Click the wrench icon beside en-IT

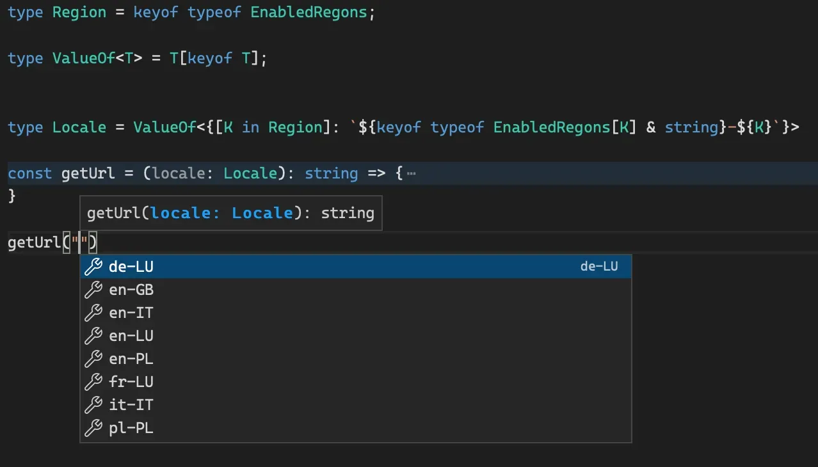point(93,313)
